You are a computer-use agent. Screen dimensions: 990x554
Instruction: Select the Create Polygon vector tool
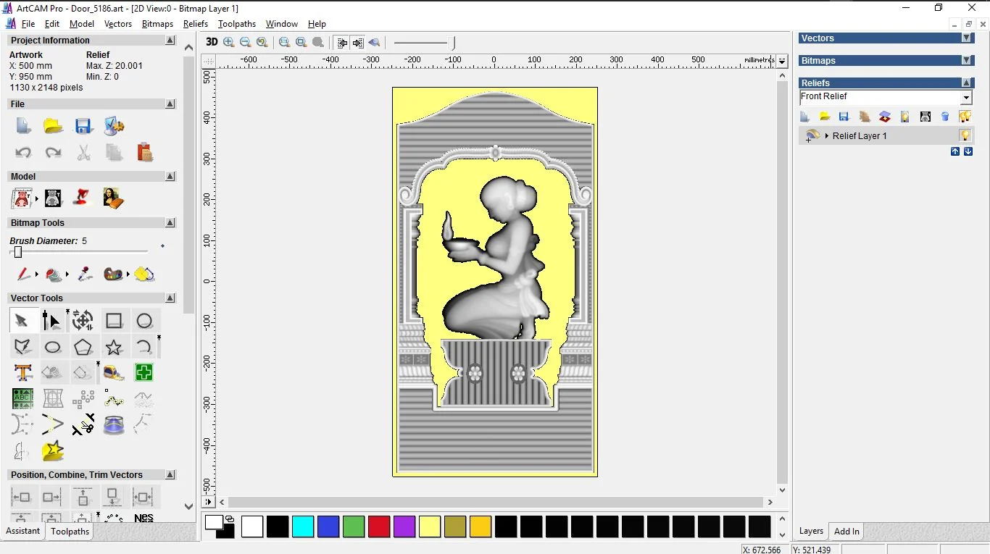83,347
